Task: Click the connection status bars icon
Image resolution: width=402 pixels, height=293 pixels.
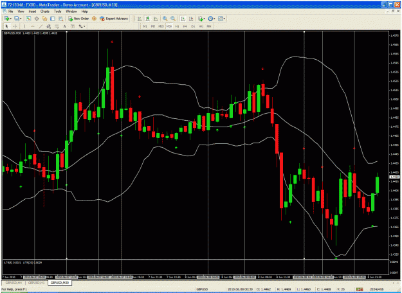Action: [x=360, y=289]
